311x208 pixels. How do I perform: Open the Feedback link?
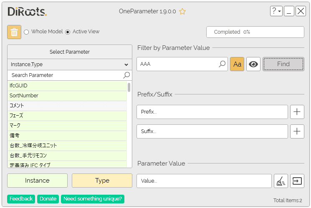click(x=21, y=199)
